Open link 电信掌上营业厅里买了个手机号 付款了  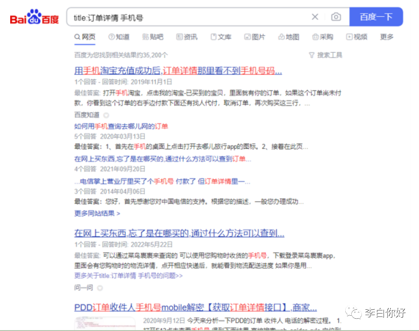162,181
